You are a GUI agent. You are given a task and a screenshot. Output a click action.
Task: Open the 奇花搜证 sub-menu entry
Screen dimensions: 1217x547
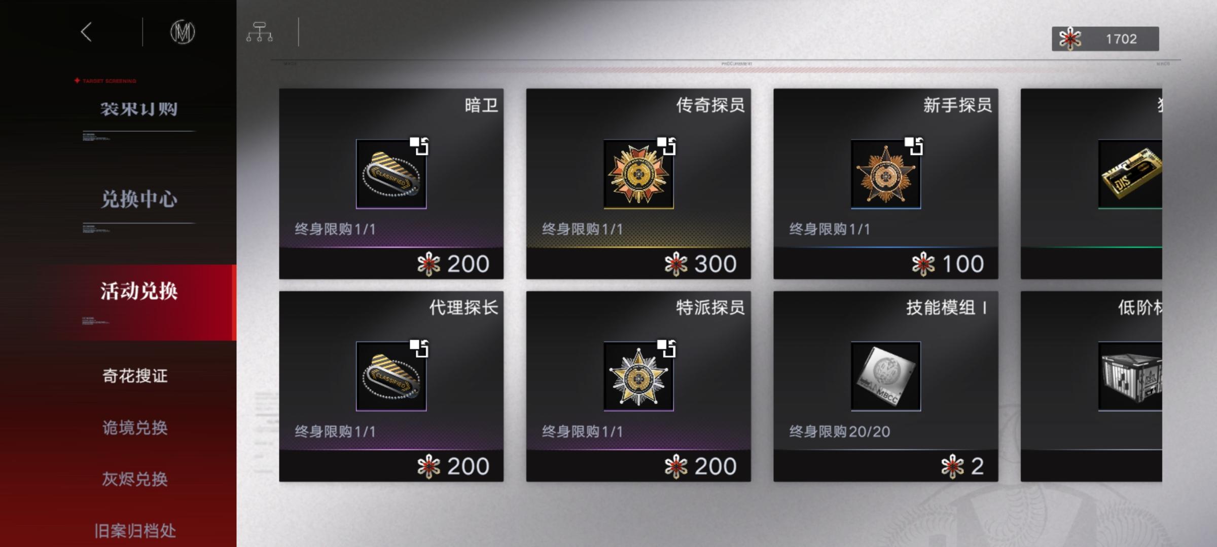[x=135, y=376]
